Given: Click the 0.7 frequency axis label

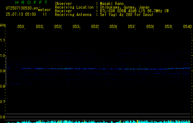Looking at the screenshot, I should [x=2, y=101].
